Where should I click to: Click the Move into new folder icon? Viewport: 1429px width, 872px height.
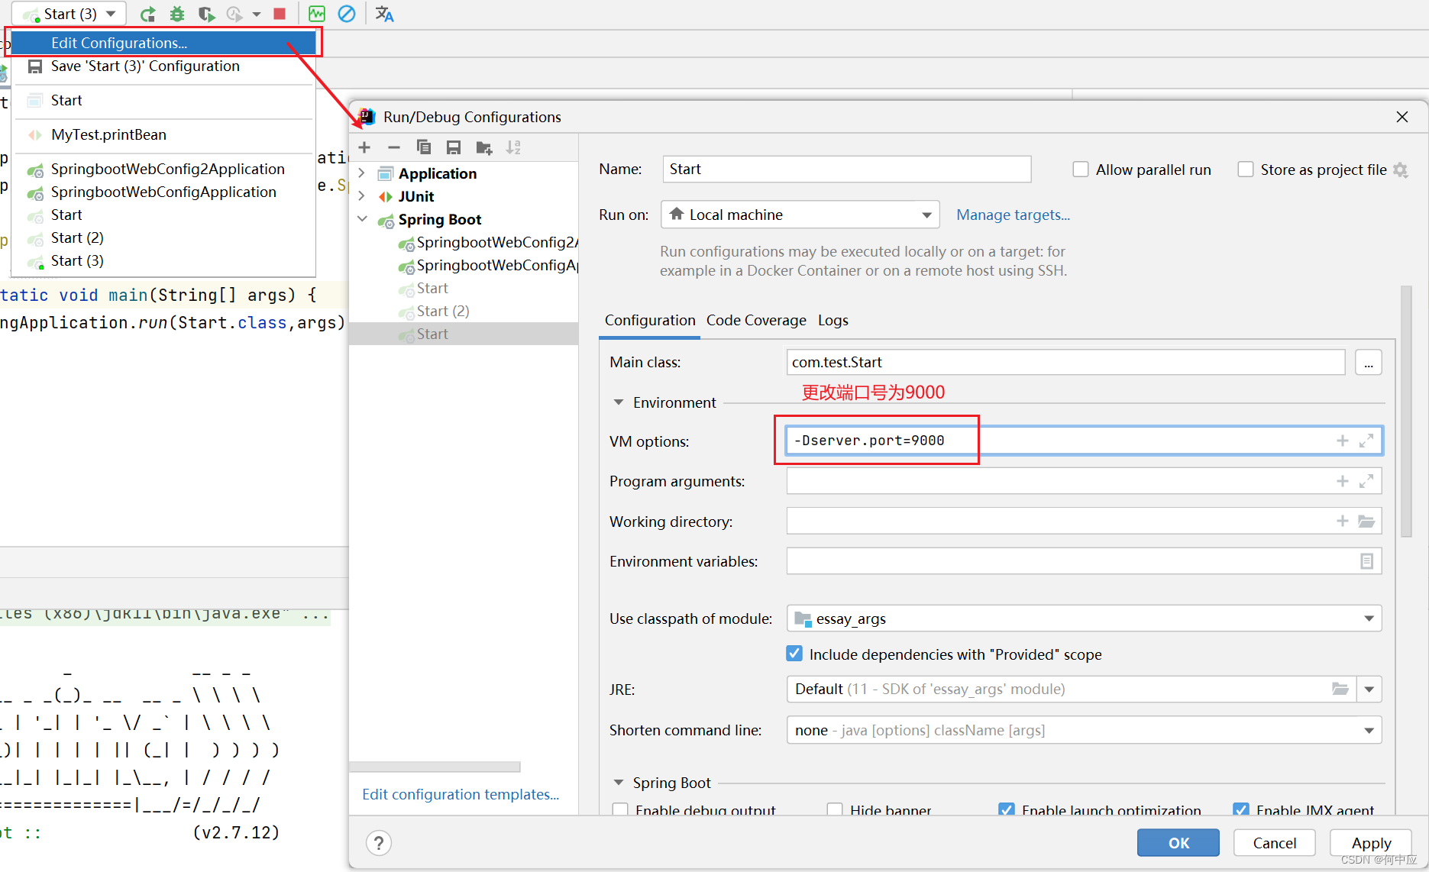483,147
